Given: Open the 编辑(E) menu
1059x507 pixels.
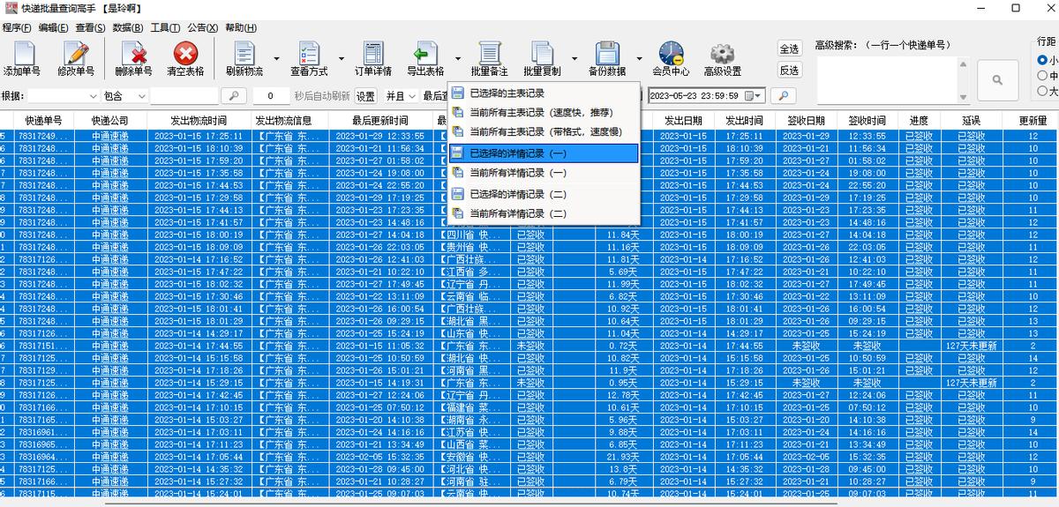Looking at the screenshot, I should [x=54, y=27].
